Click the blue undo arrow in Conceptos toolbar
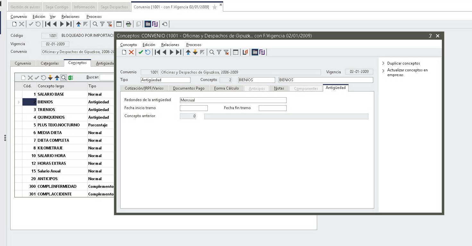Viewport: 472px width, 246px height. pos(147,52)
